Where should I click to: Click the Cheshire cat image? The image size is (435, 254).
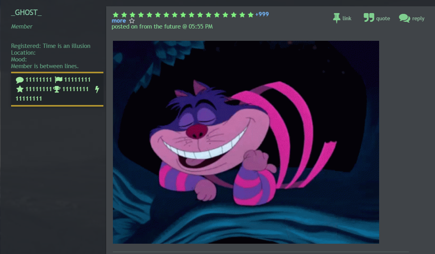(x=246, y=142)
